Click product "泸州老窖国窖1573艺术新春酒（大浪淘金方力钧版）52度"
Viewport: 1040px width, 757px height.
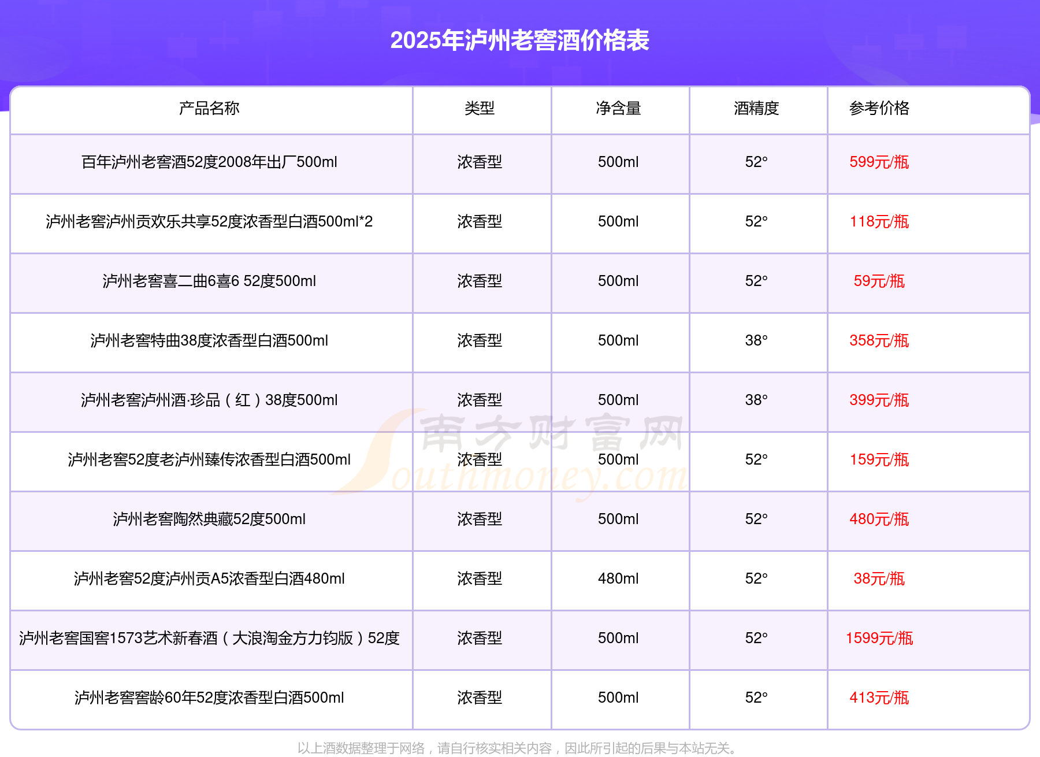tap(209, 638)
